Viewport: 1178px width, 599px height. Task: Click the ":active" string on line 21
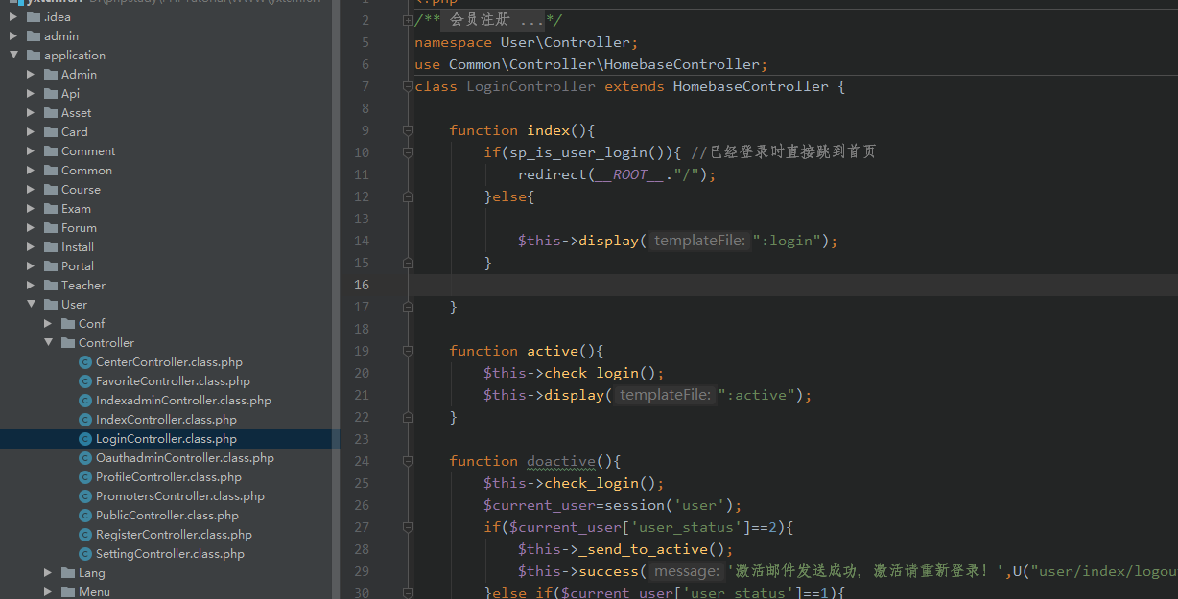[756, 395]
